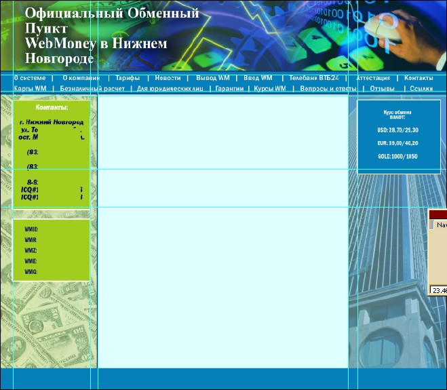Open the «Карты WM» link
This screenshot has width=447, height=390.
click(31, 88)
